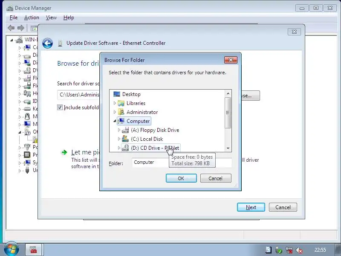Select (D:) CD Drive entry

tap(155, 148)
